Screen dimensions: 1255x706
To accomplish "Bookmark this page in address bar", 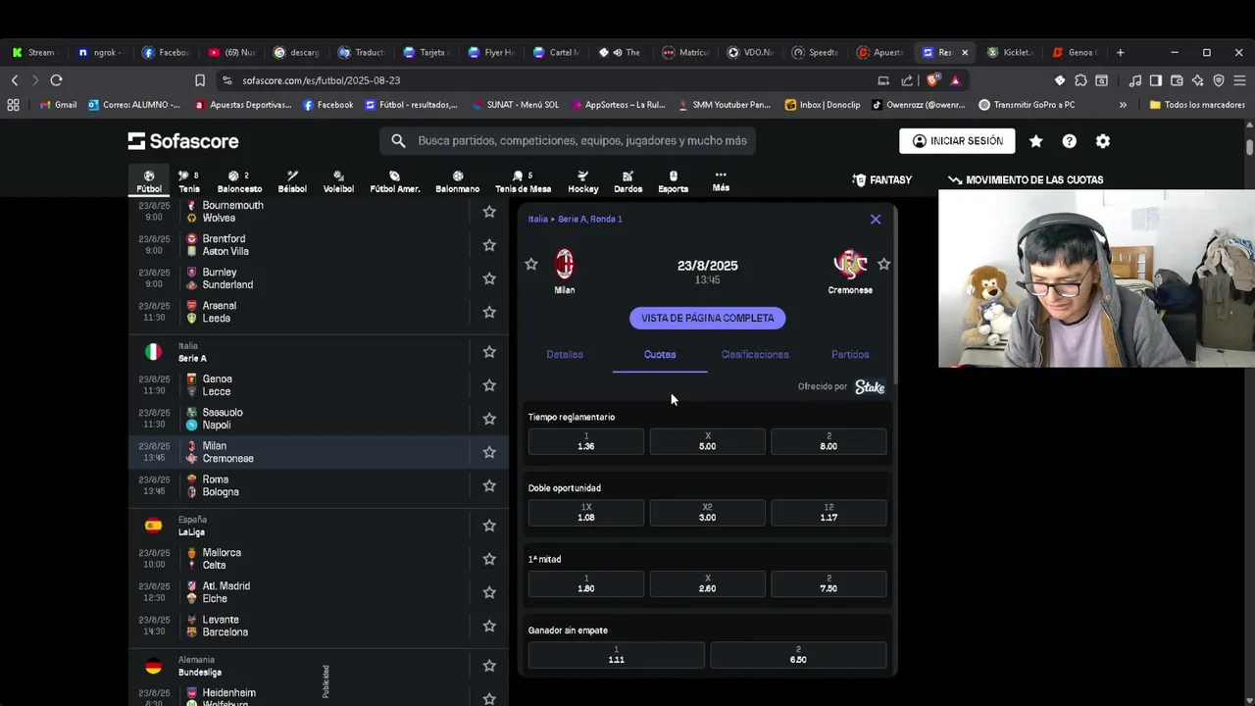I will click(x=199, y=80).
